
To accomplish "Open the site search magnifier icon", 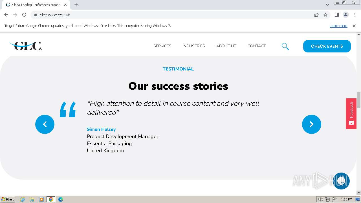I will (285, 46).
